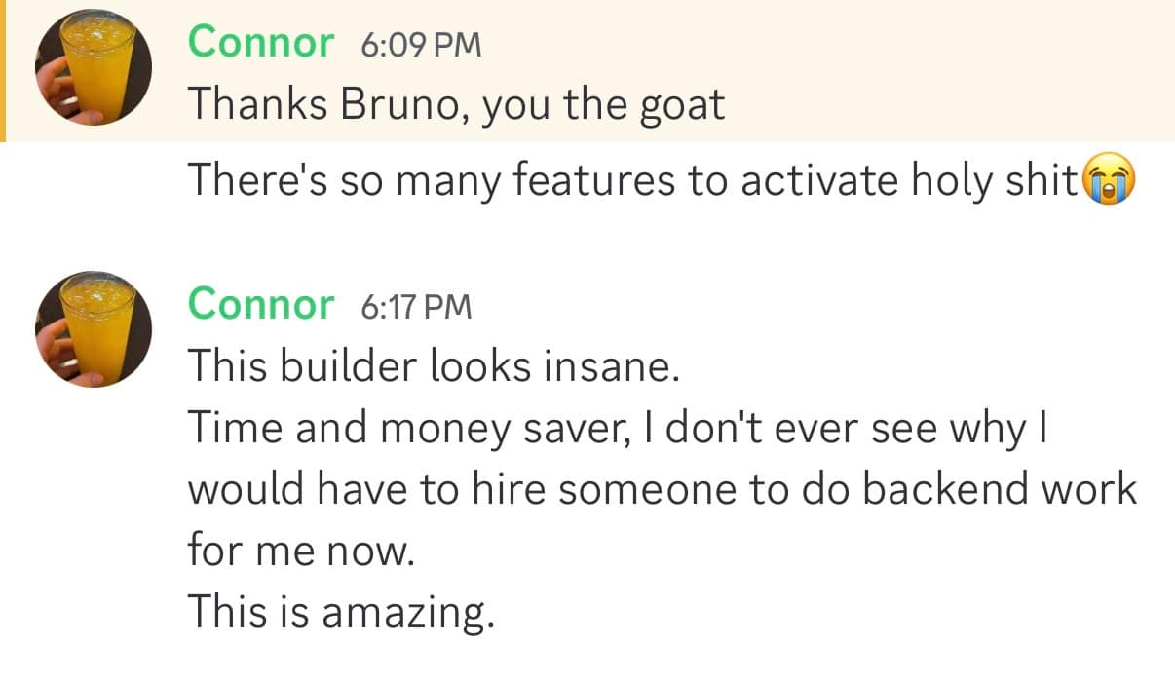
Task: Open Connor's profile from the 6:17 PM username
Action: click(x=260, y=305)
